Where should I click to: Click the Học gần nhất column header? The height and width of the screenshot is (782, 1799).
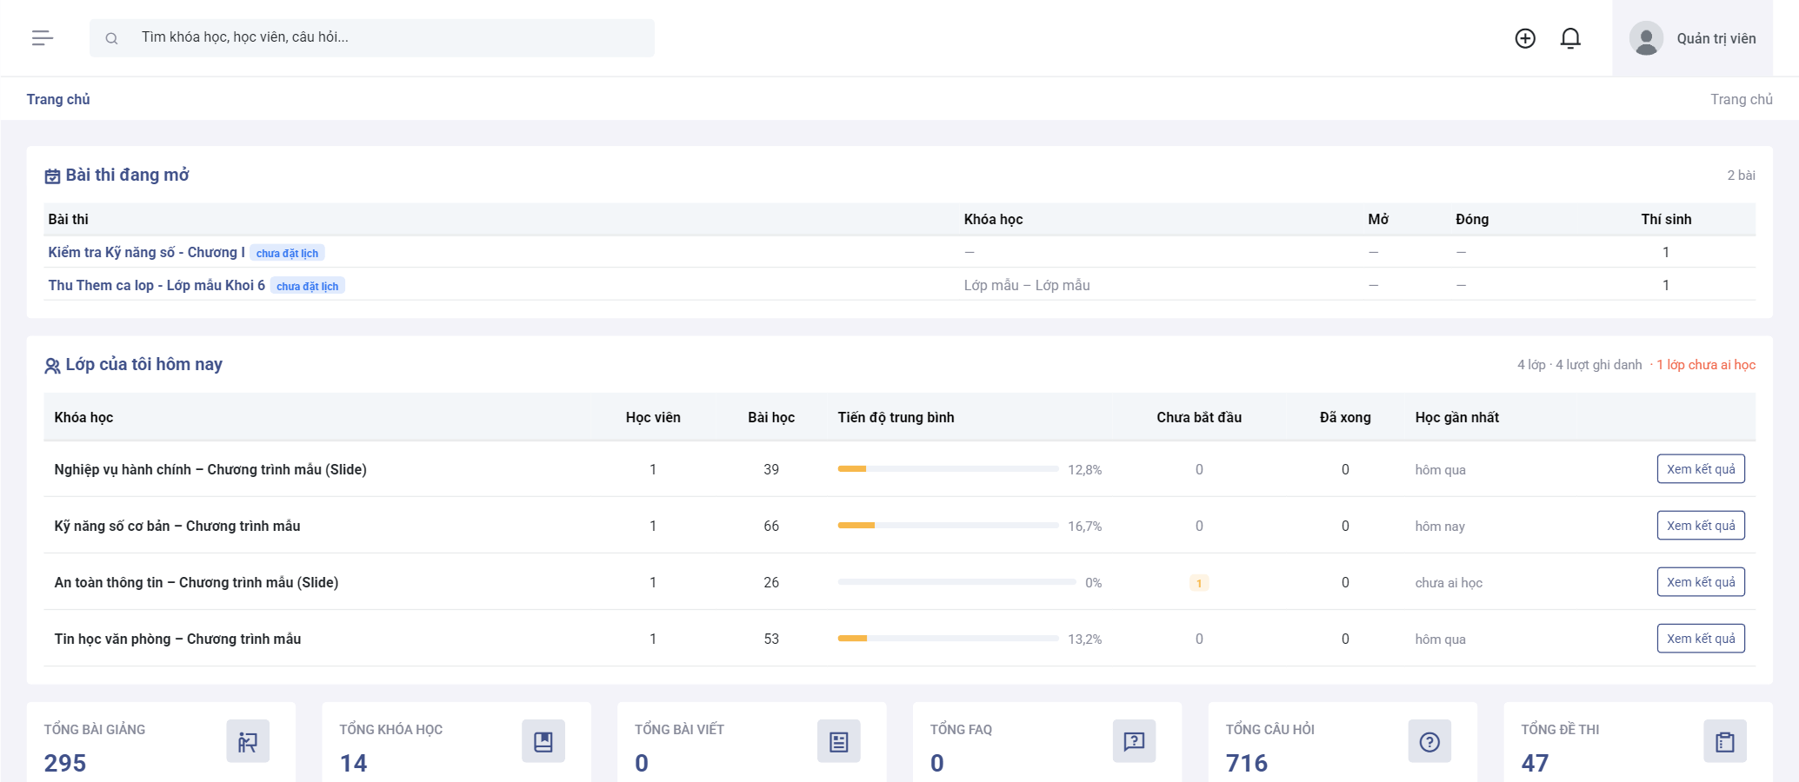click(x=1456, y=417)
